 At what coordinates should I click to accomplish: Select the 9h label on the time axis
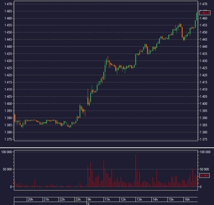tap(89, 200)
